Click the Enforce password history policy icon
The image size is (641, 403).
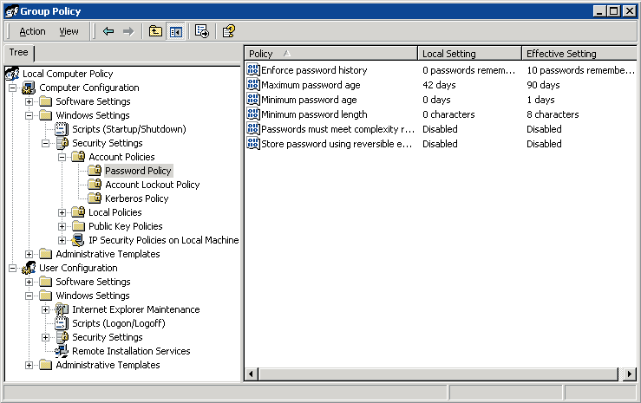coord(253,70)
